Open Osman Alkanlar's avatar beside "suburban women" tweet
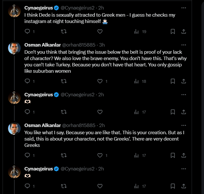Screen dimensions: 204x194 coord(14,48)
